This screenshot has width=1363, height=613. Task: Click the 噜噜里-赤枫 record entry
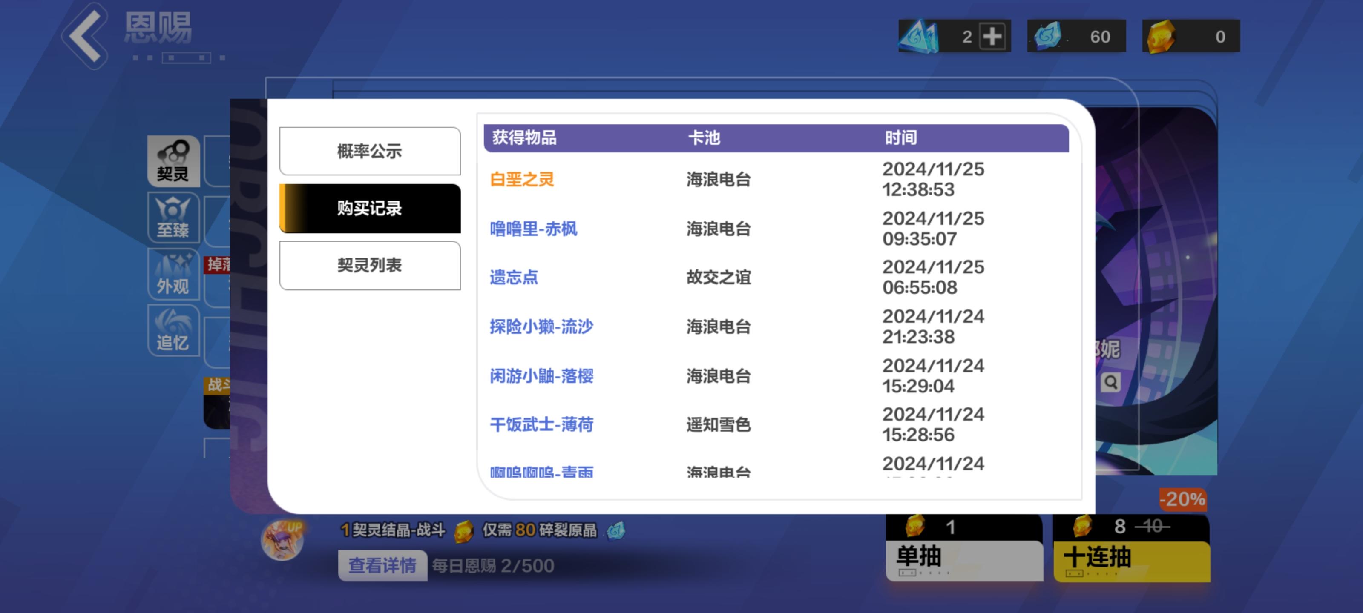click(x=533, y=229)
